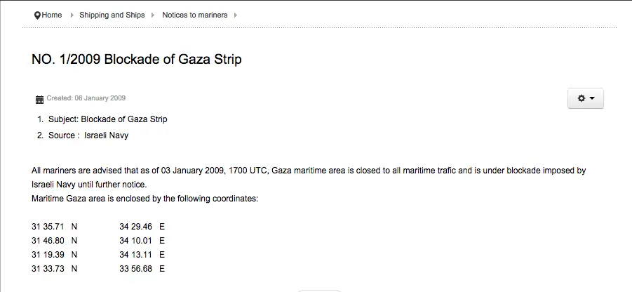Click the latitude 31 35.71 N
This screenshot has height=292, width=632.
tap(54, 227)
